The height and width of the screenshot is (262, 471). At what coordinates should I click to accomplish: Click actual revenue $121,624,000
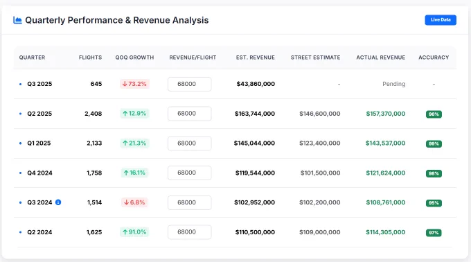click(386, 173)
